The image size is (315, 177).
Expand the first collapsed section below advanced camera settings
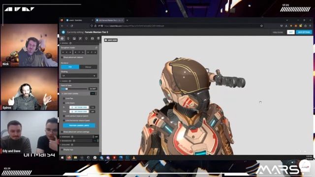(x=79, y=137)
